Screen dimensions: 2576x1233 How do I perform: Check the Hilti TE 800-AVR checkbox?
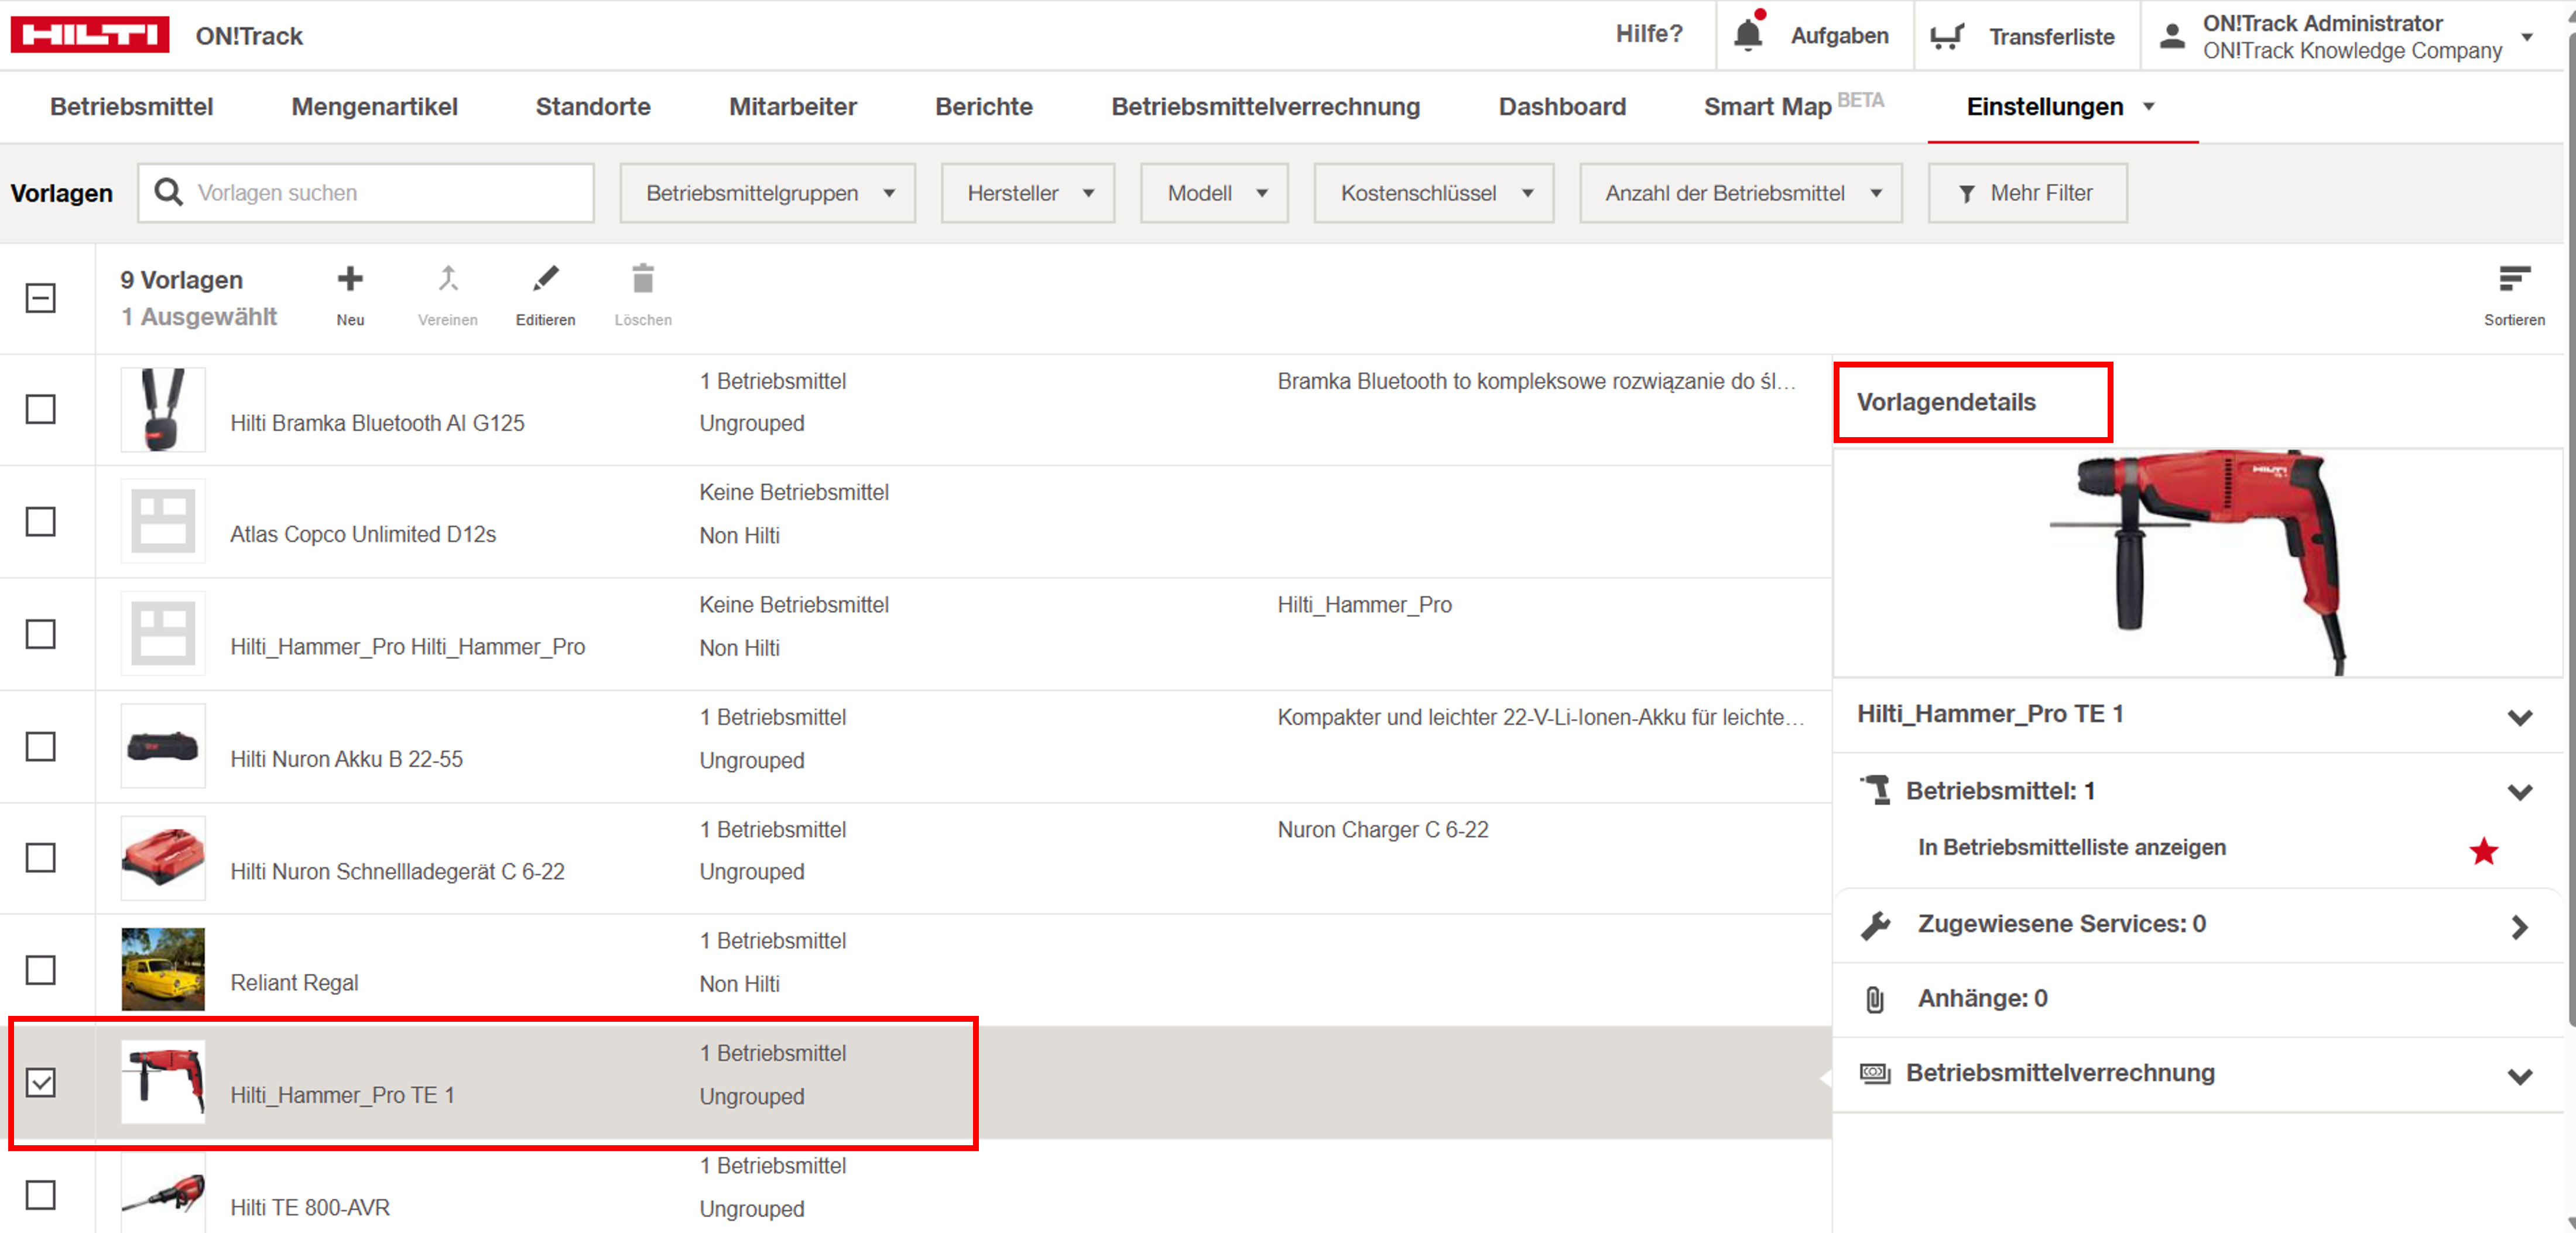coord(41,1195)
